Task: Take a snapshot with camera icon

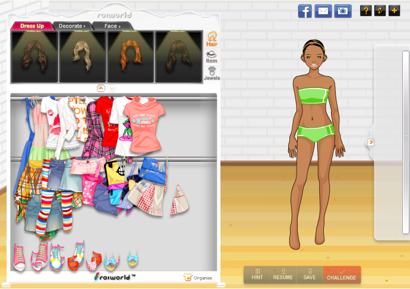Action: tap(342, 11)
